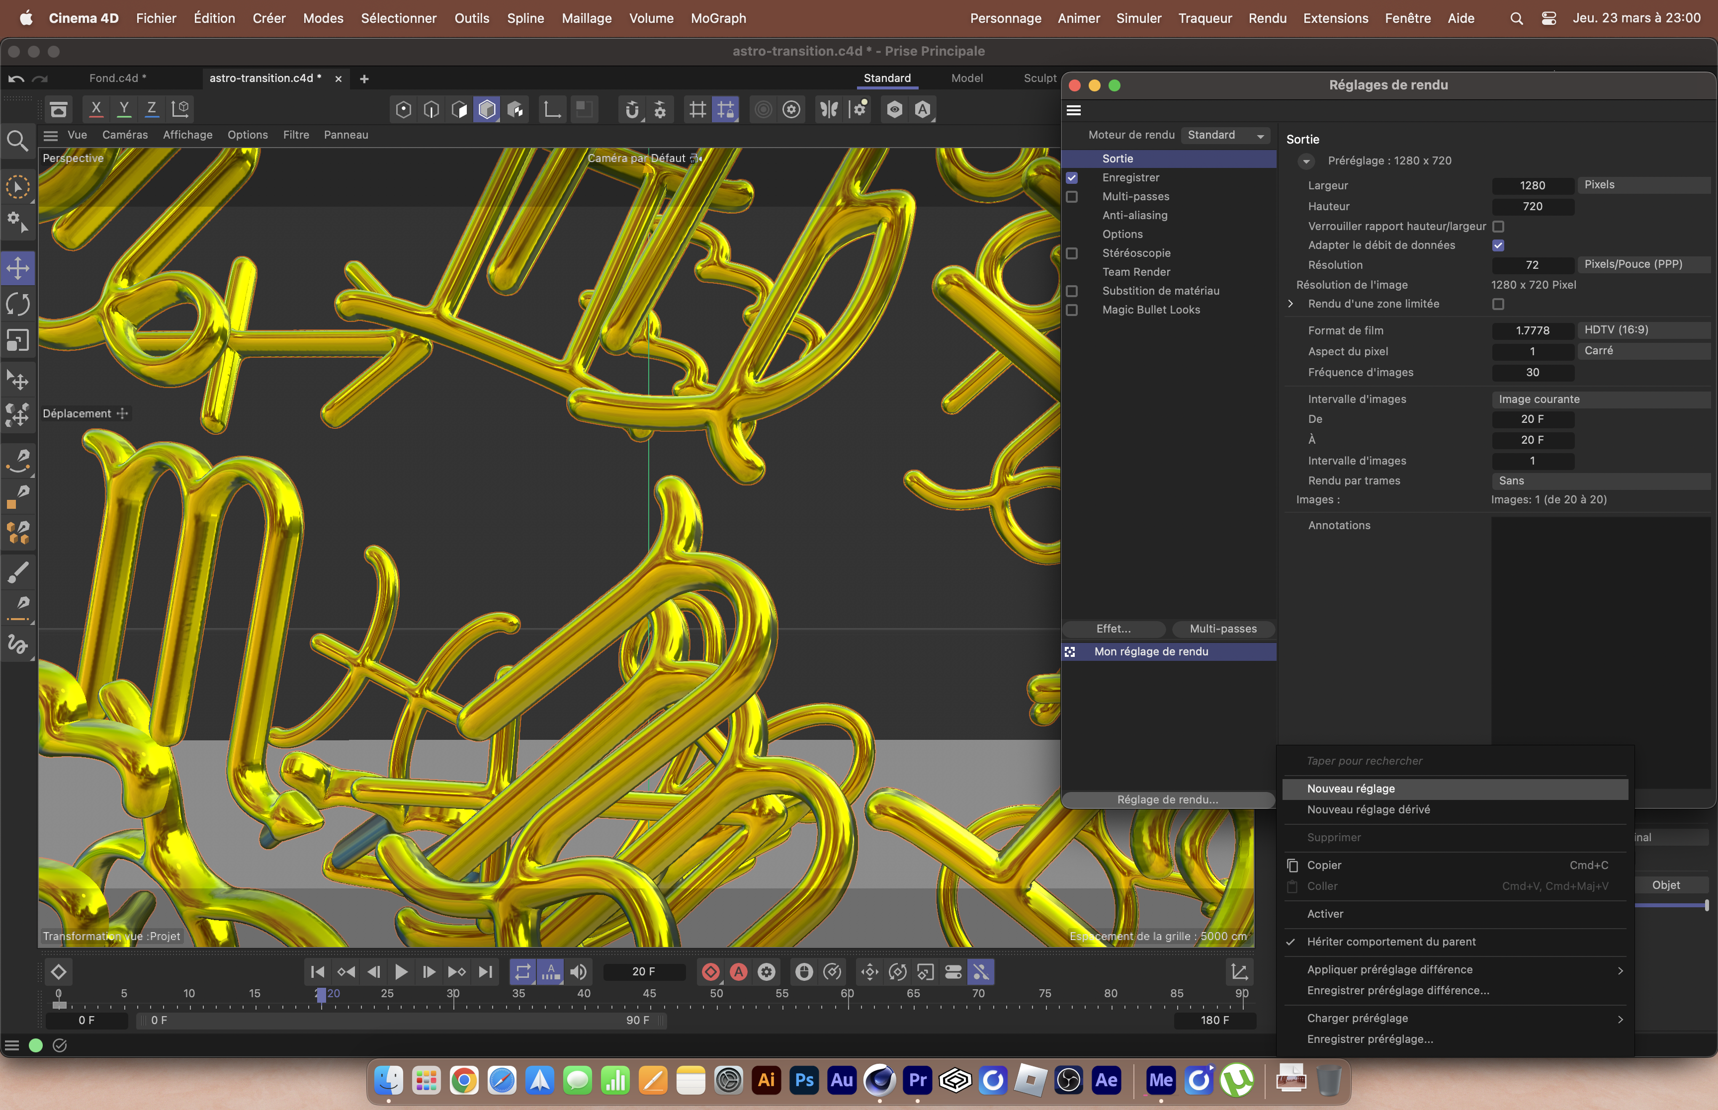Toggle loop playback mode
The height and width of the screenshot is (1110, 1718).
(522, 972)
